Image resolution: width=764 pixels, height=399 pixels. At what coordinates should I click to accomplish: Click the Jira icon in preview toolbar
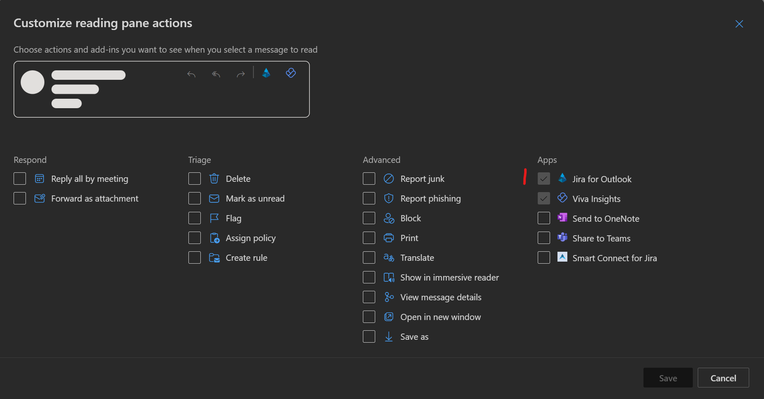click(266, 73)
